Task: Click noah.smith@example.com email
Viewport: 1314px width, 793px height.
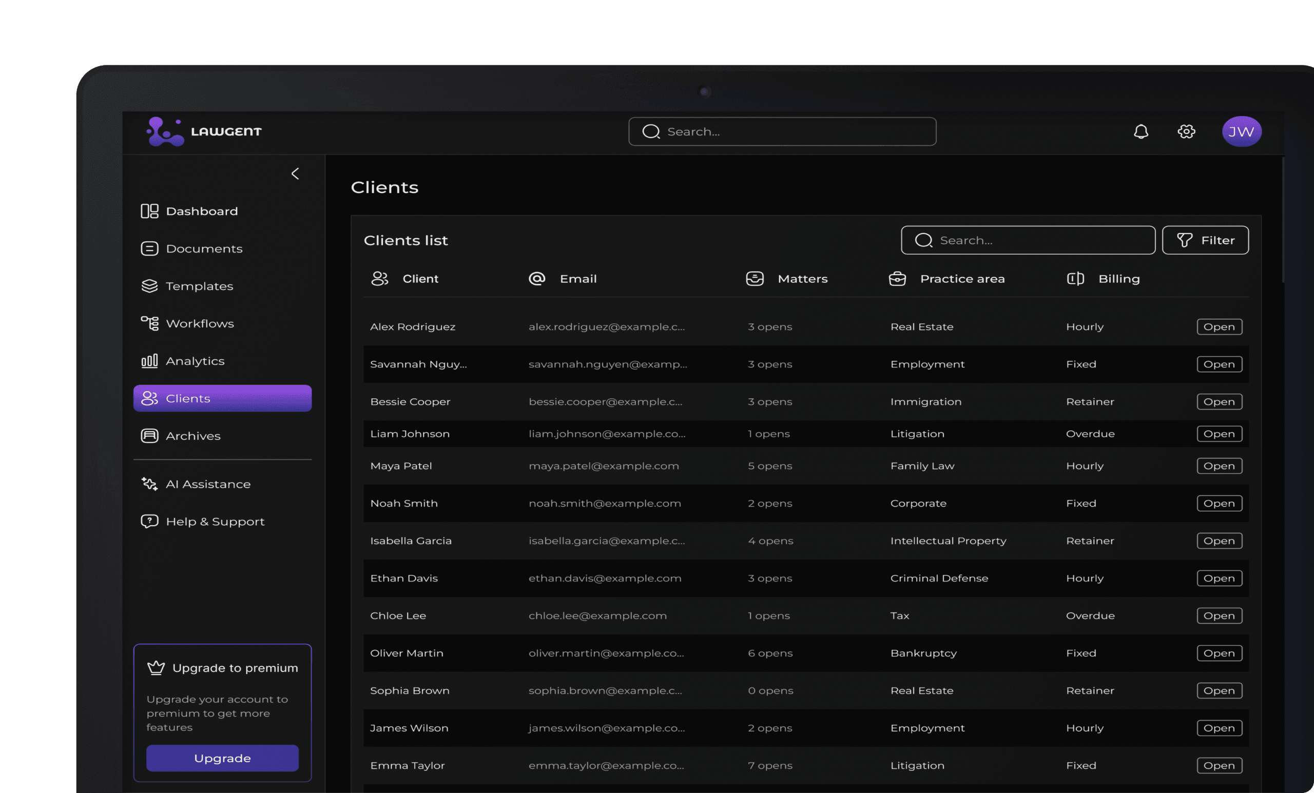Action: point(605,504)
